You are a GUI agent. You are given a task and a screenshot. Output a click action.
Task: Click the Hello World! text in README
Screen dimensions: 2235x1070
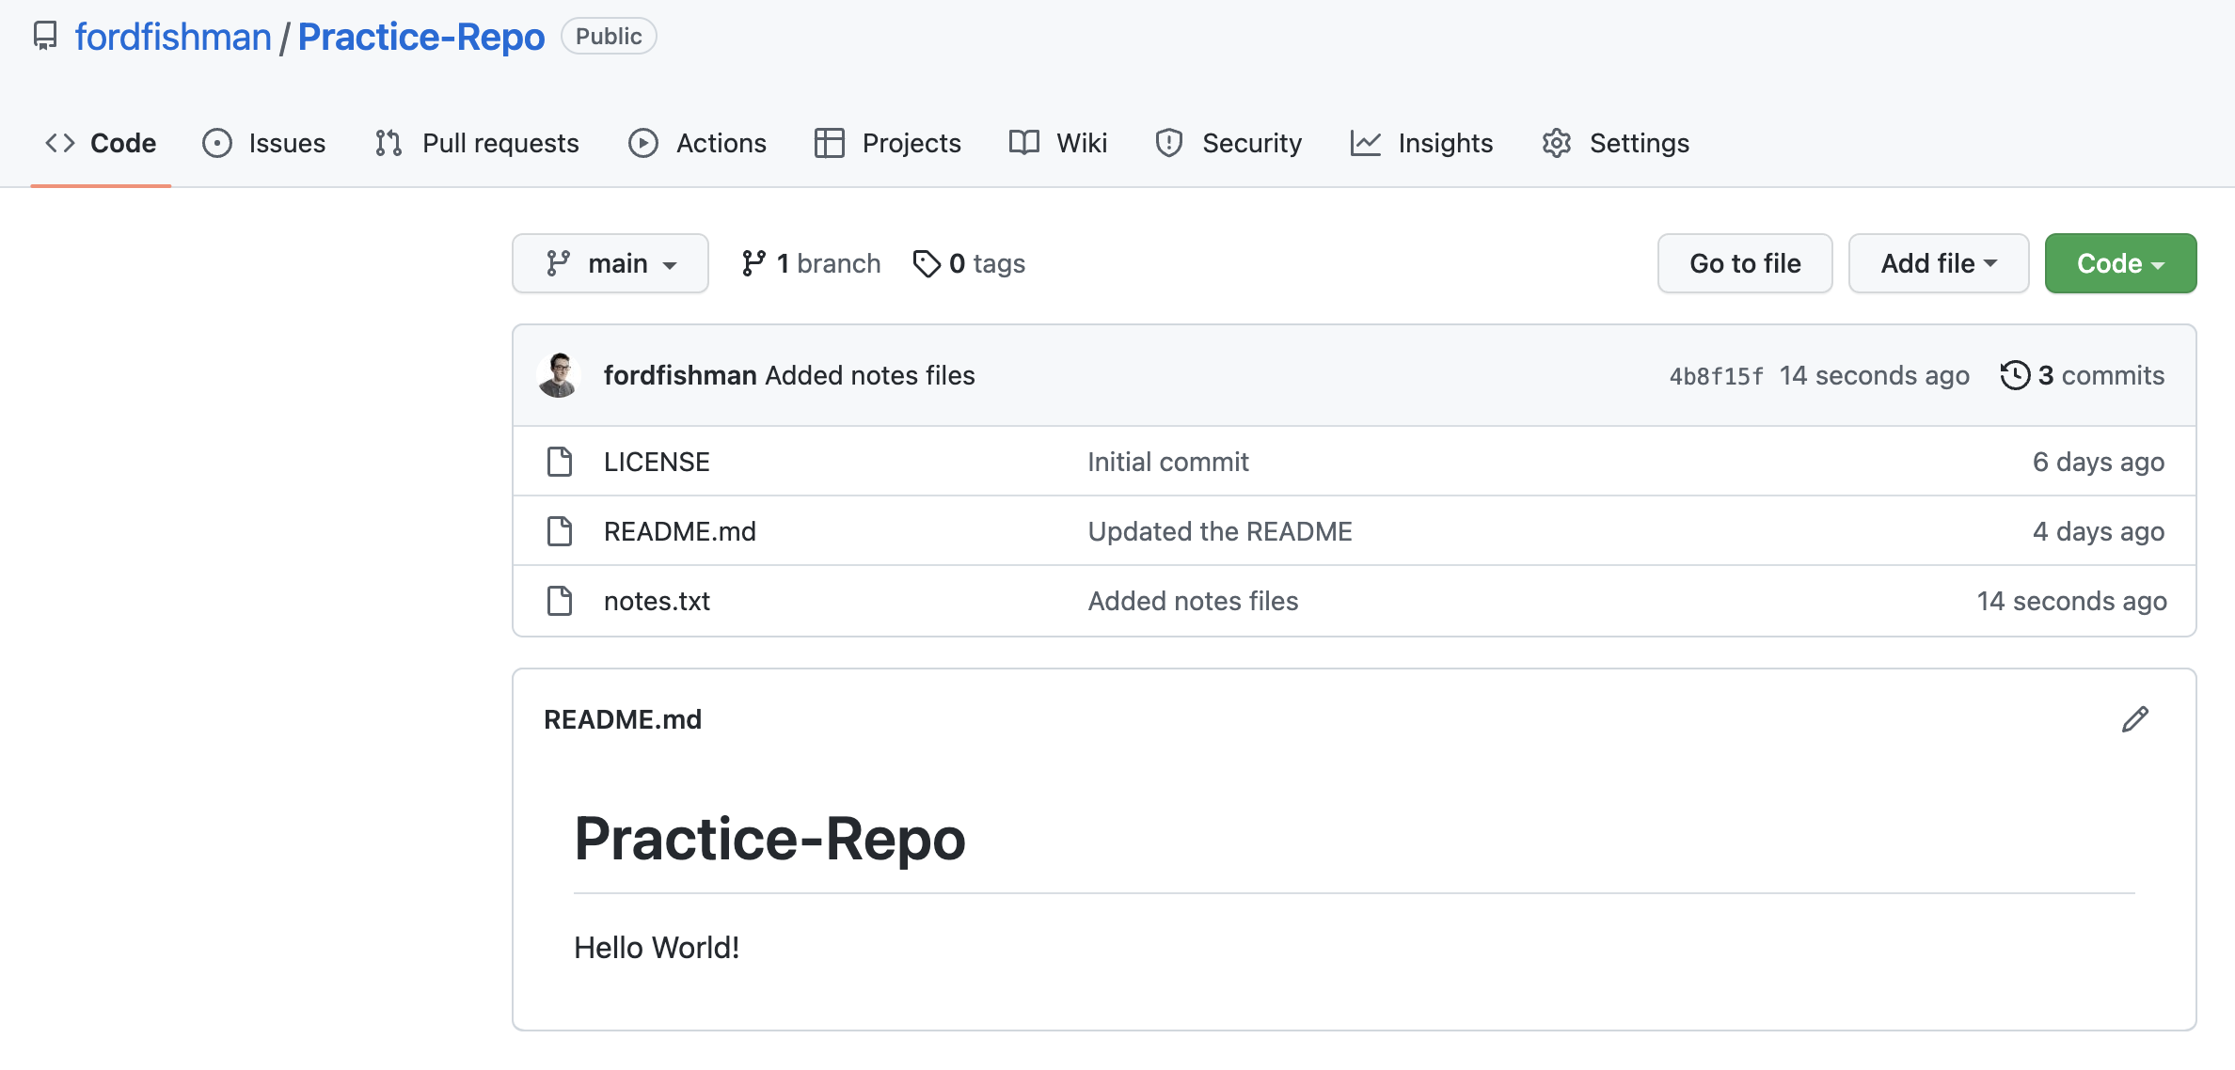click(657, 948)
